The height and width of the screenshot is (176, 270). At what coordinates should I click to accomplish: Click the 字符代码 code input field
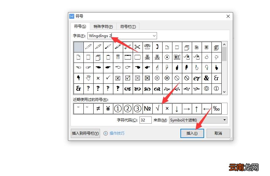pyautogui.click(x=146, y=120)
